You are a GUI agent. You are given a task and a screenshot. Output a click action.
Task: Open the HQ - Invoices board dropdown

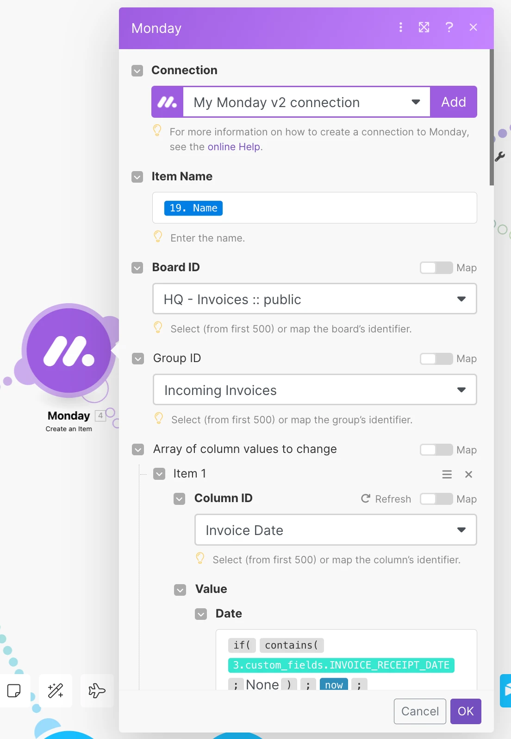pos(315,299)
